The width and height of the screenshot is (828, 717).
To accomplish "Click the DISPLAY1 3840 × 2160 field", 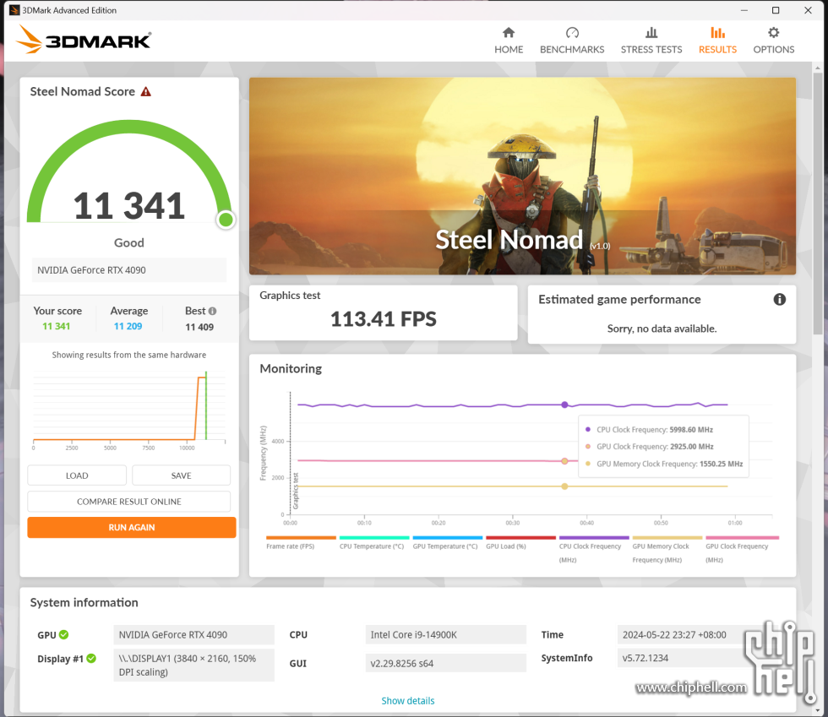I will pos(193,665).
